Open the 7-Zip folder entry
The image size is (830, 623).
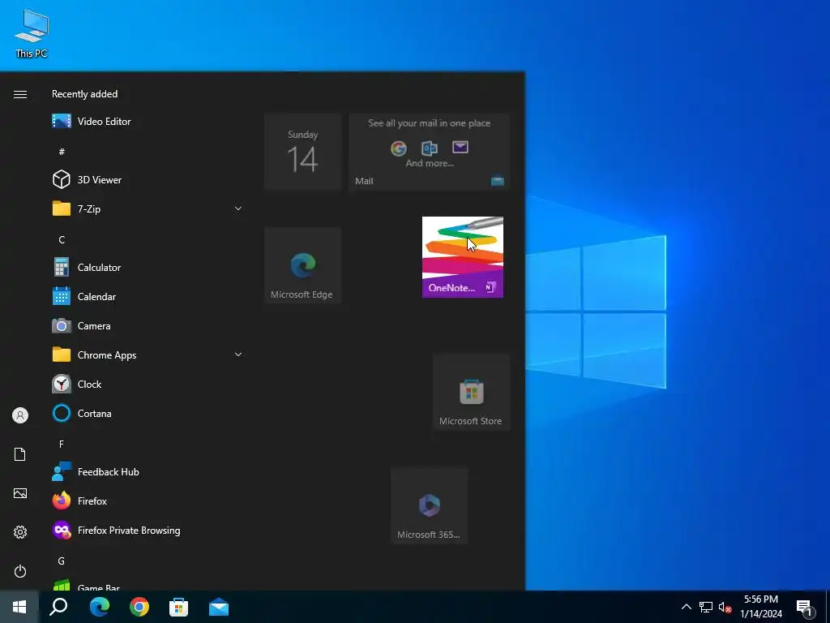[148, 208]
